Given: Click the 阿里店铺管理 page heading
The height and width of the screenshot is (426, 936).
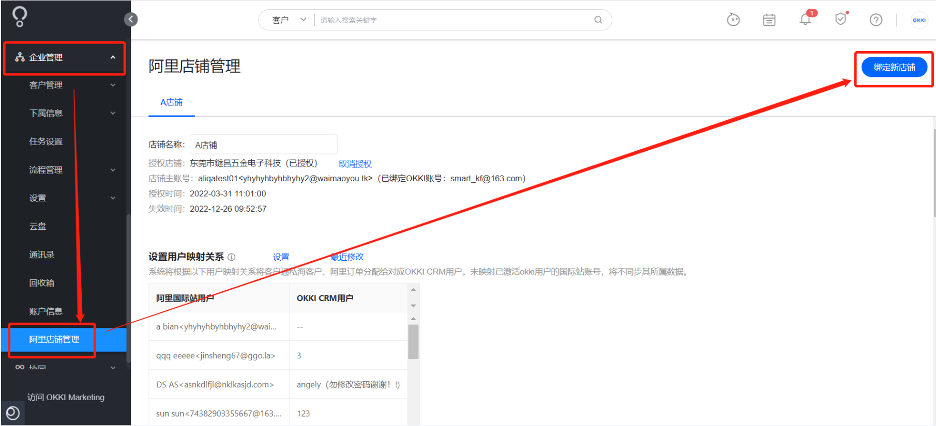Looking at the screenshot, I should click(x=194, y=66).
